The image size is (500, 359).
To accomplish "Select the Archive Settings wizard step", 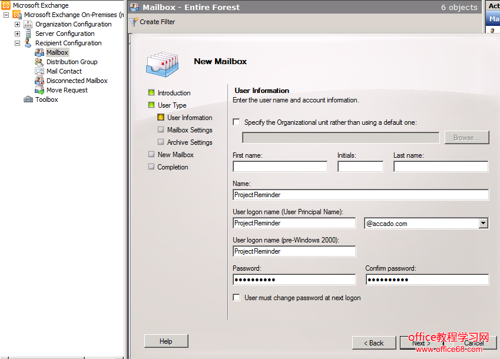I will (189, 142).
